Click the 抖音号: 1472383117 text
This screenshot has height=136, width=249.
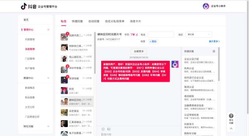(x=109, y=39)
